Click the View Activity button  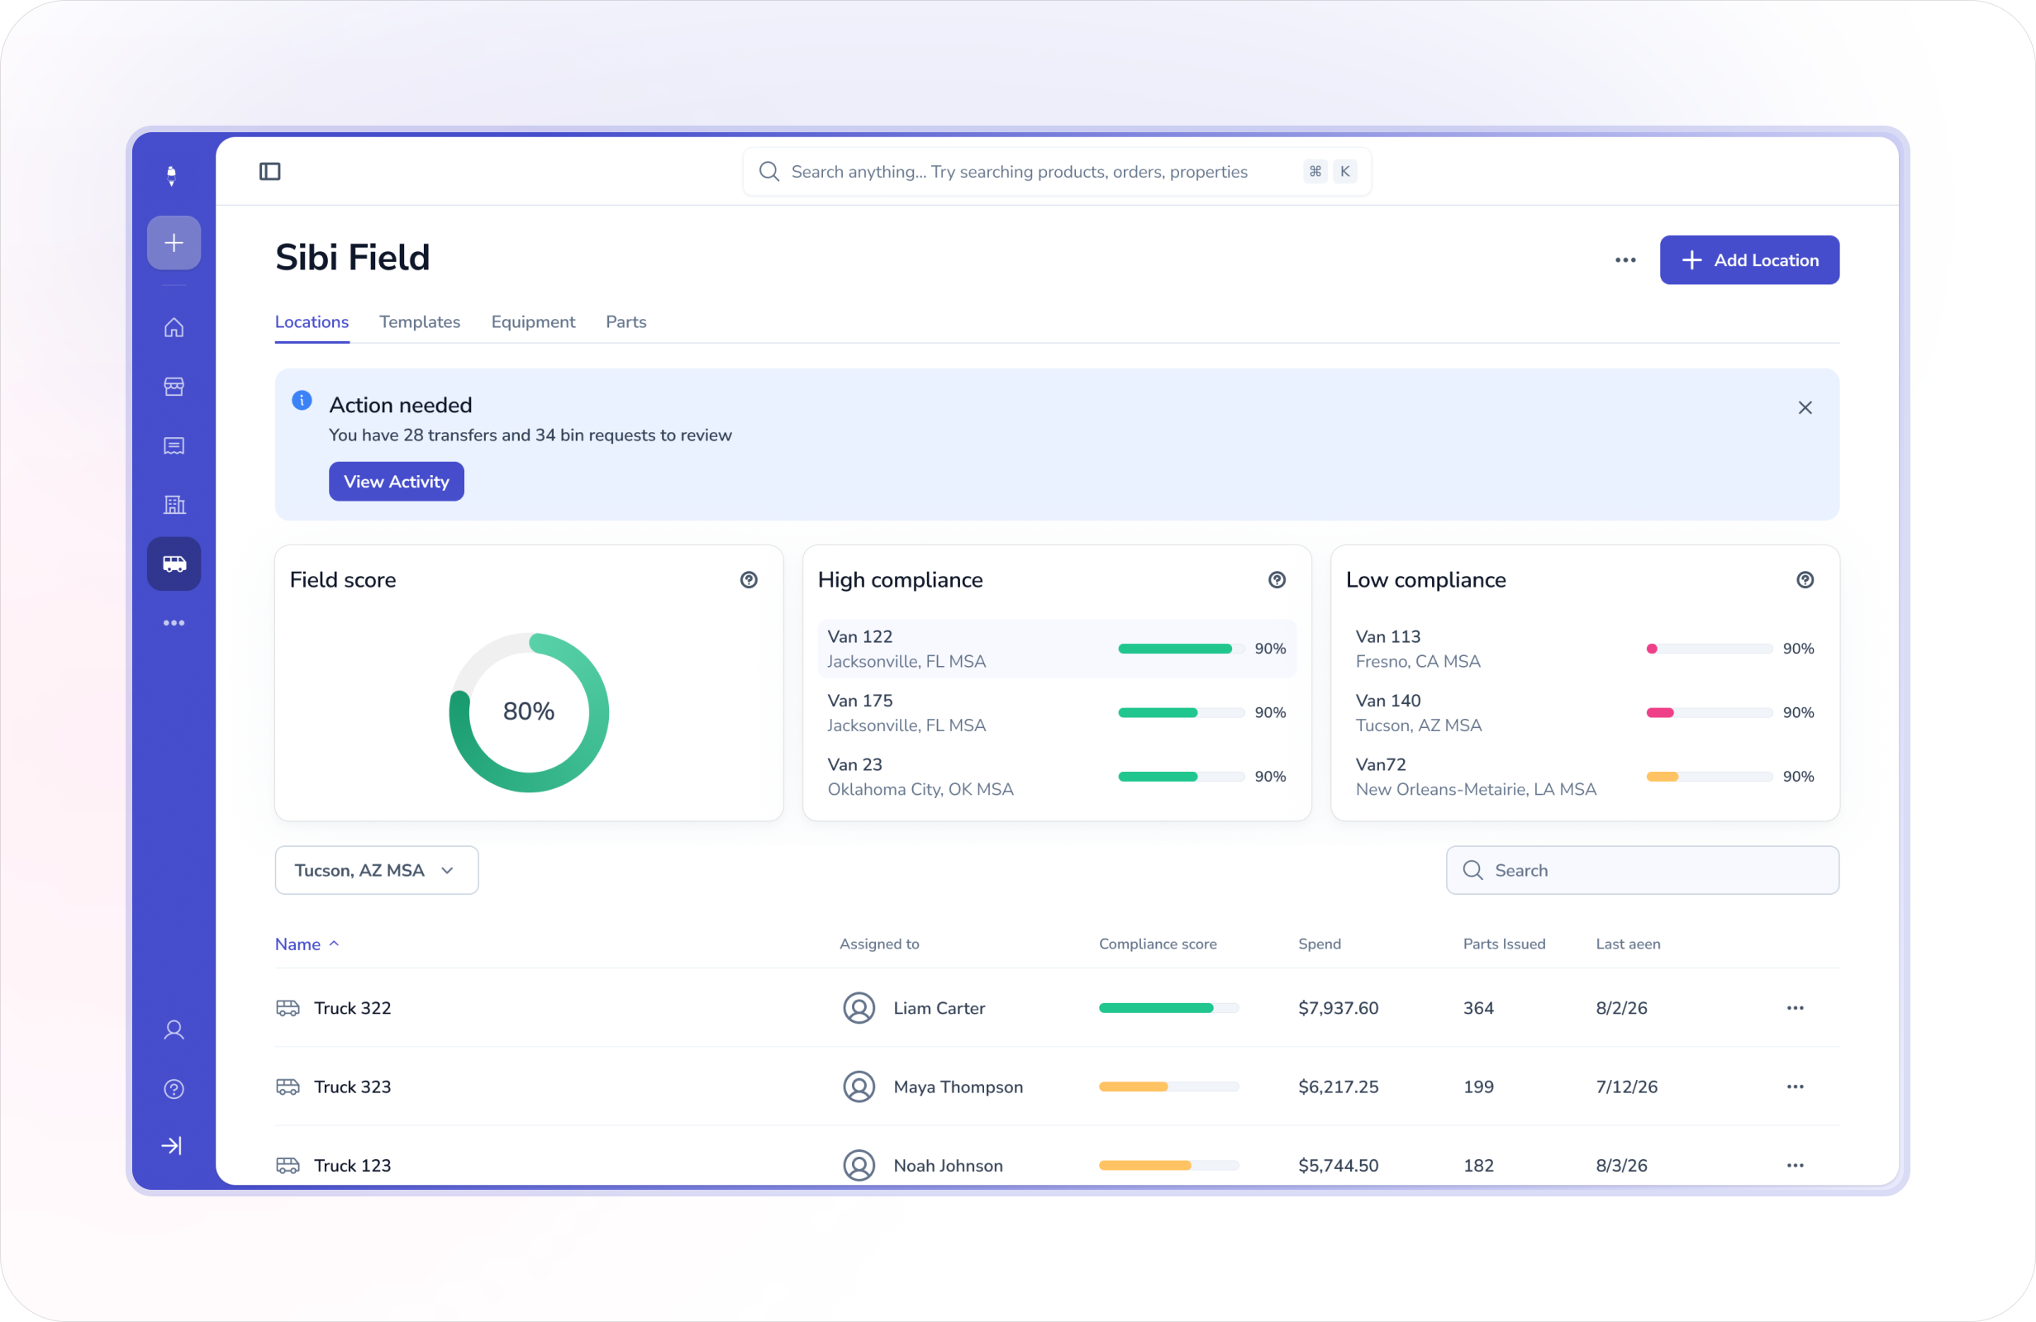(x=396, y=482)
